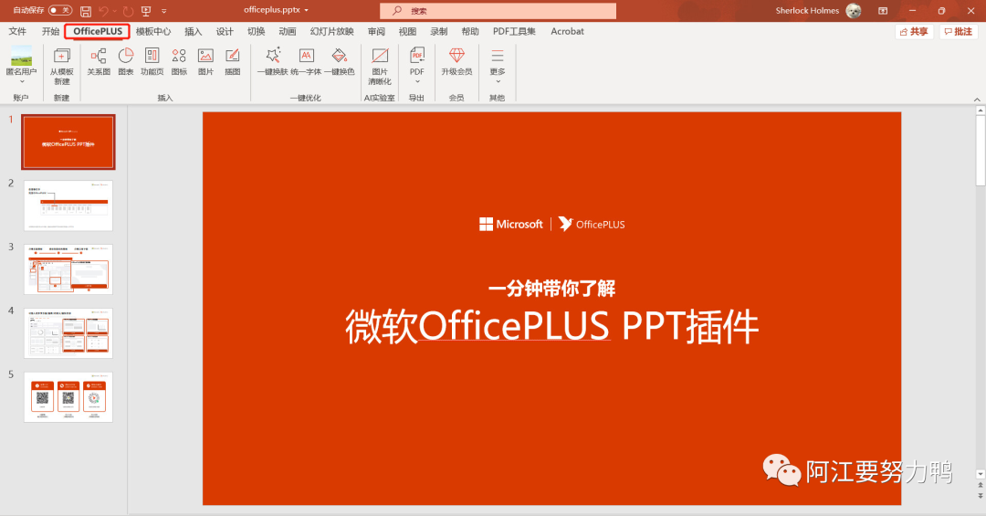Insert a 图表 chart
This screenshot has height=516, width=986.
click(x=126, y=62)
